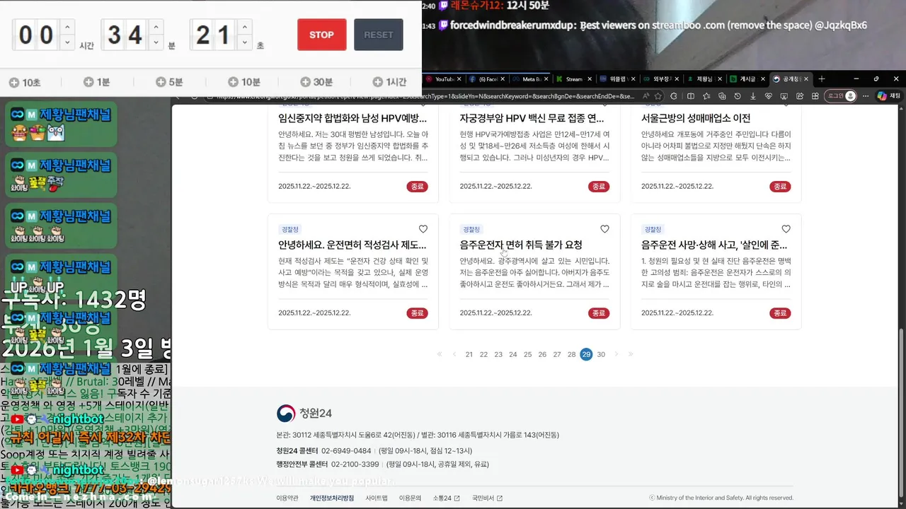Image resolution: width=906 pixels, height=509 pixels.
Task: Click the split screen icon
Action: (691, 96)
